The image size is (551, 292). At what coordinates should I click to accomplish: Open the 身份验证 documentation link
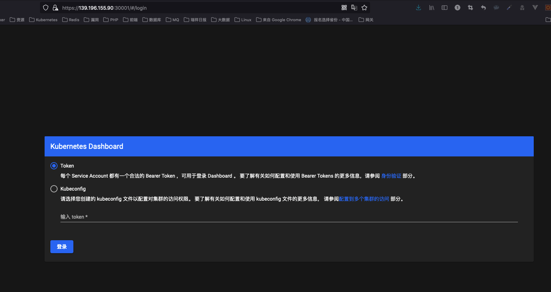[391, 176]
